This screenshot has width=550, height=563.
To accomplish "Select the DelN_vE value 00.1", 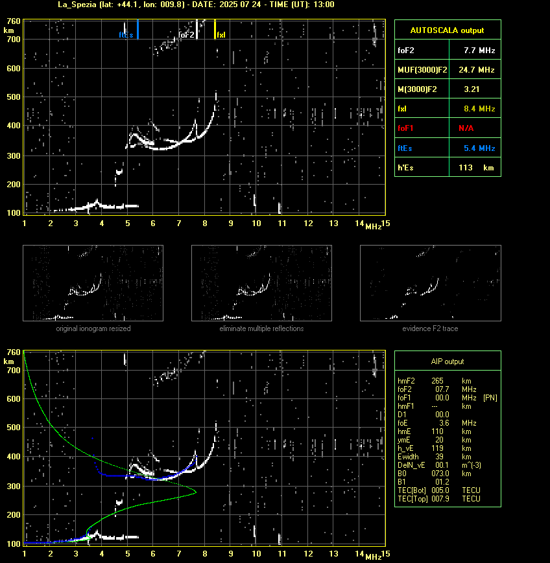I will [x=442, y=465].
